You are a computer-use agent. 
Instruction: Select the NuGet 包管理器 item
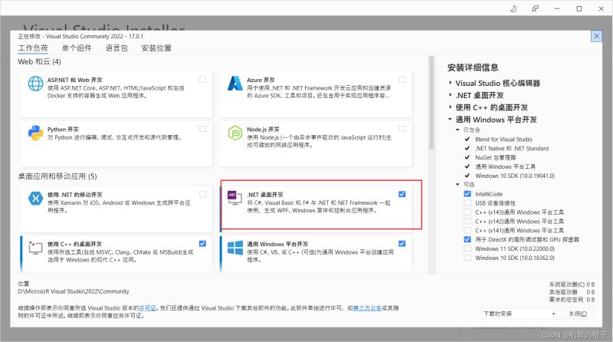click(495, 157)
